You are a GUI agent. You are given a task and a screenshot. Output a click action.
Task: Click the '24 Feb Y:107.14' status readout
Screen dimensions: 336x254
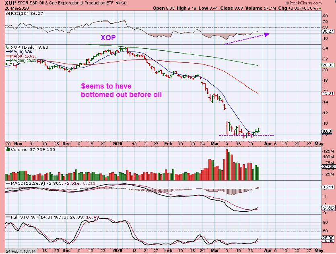click(x=21, y=251)
